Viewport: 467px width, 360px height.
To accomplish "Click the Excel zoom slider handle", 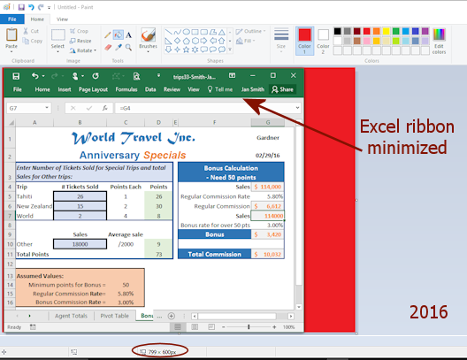I will tap(249, 327).
